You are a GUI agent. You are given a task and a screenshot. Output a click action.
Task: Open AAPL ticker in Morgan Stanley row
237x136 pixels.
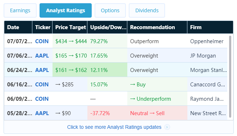(42, 70)
